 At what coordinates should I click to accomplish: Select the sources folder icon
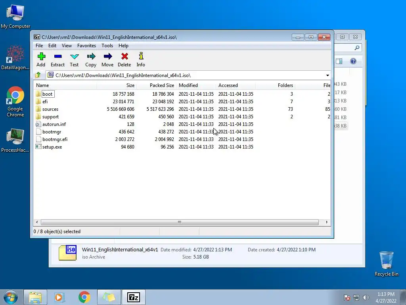pyautogui.click(x=38, y=109)
